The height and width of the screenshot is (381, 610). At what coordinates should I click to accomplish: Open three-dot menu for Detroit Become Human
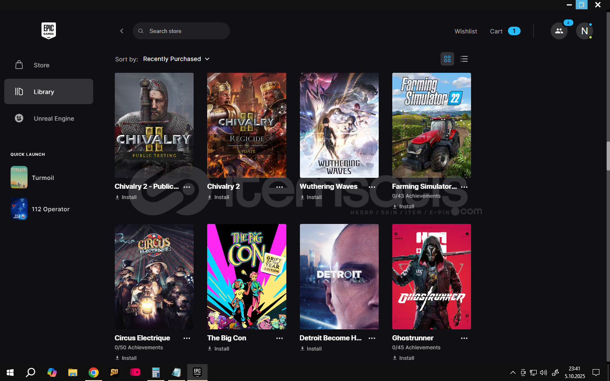click(372, 338)
